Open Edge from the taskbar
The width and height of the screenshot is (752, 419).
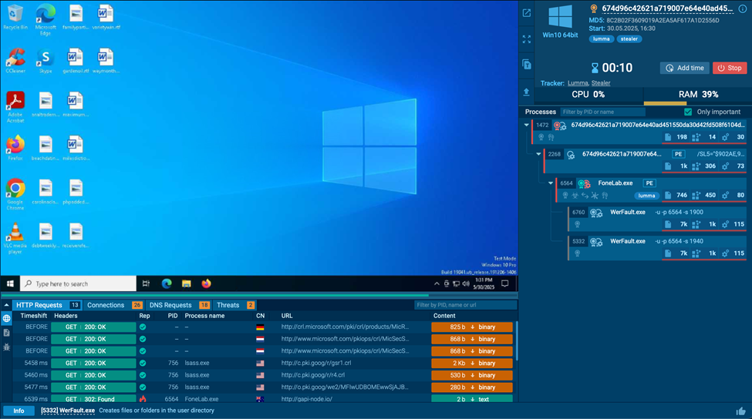coord(167,283)
